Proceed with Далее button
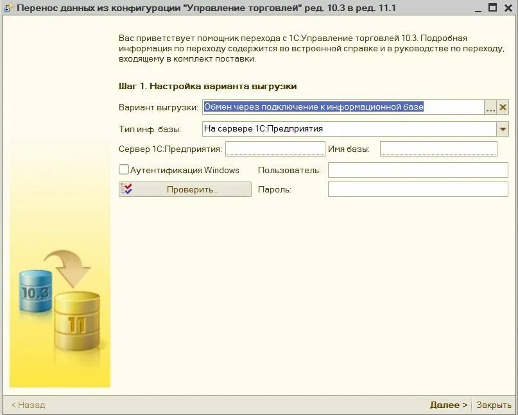The image size is (518, 415). (x=447, y=405)
